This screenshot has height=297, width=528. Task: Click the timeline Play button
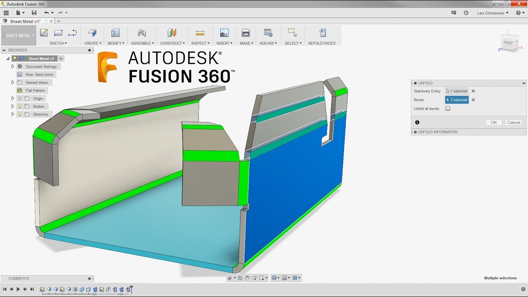click(18, 290)
